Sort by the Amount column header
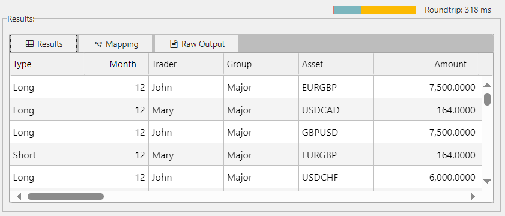The width and height of the screenshot is (505, 216). [426, 64]
